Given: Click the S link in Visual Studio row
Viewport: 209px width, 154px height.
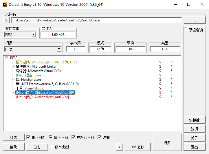Looking at the screenshot, I should pos(160,88).
